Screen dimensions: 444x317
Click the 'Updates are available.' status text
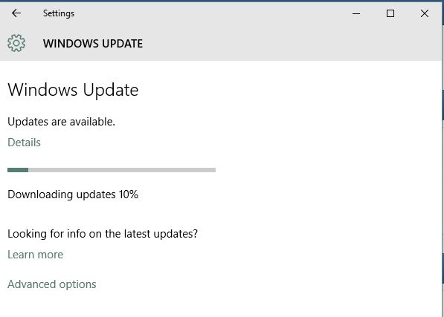[x=61, y=122]
